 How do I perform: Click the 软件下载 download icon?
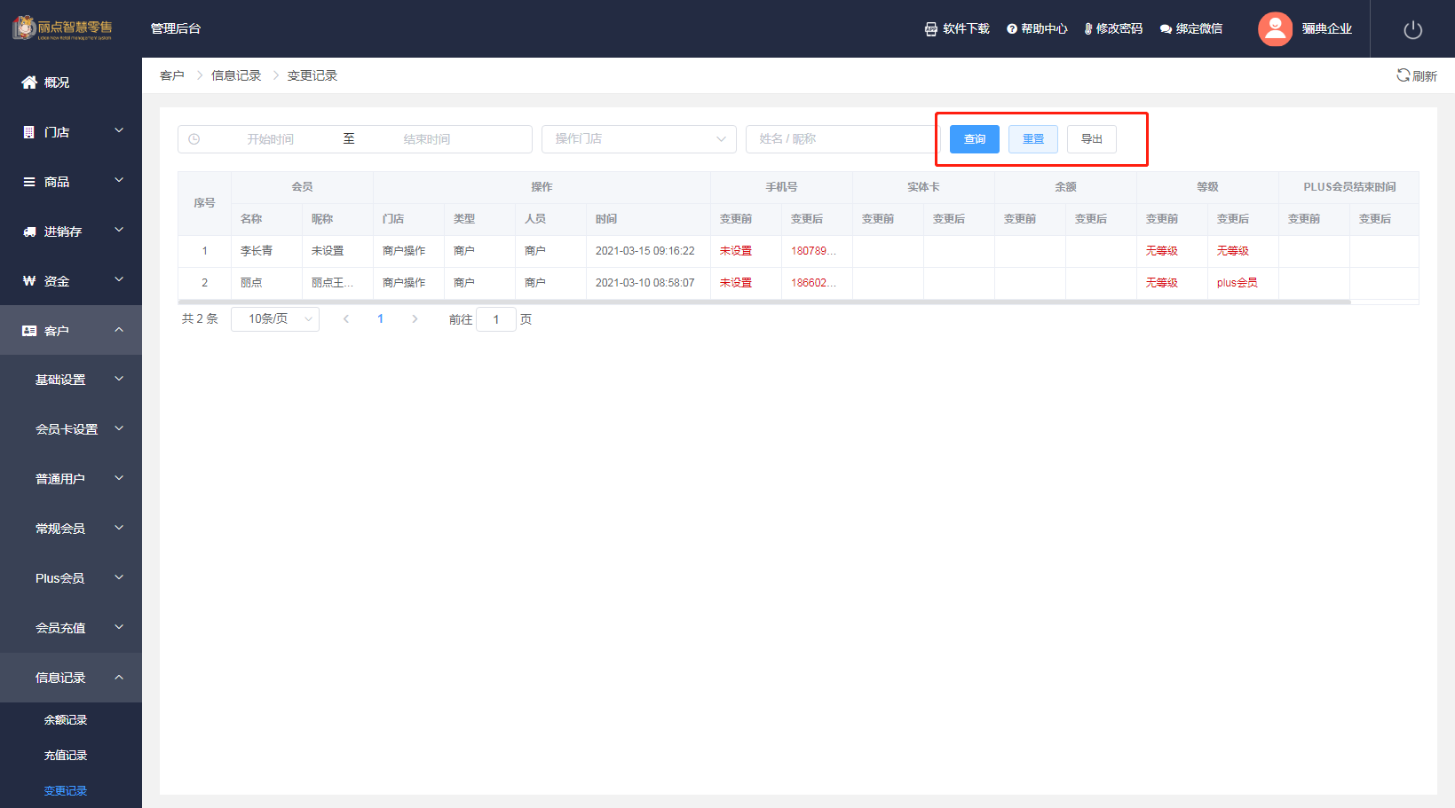point(930,29)
